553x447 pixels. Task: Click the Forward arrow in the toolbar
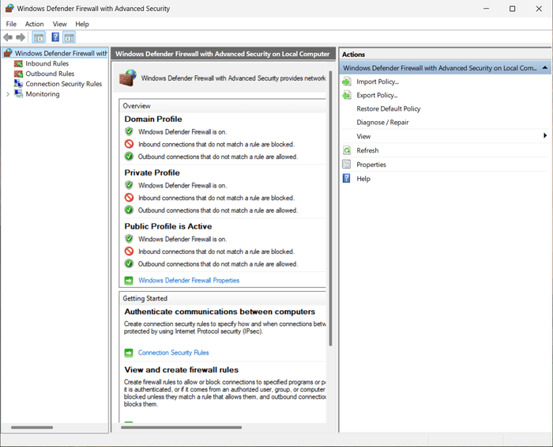[21, 37]
